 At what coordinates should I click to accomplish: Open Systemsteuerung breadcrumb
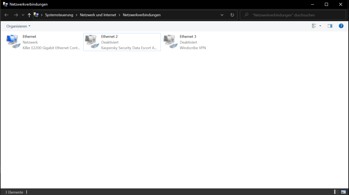[59, 15]
